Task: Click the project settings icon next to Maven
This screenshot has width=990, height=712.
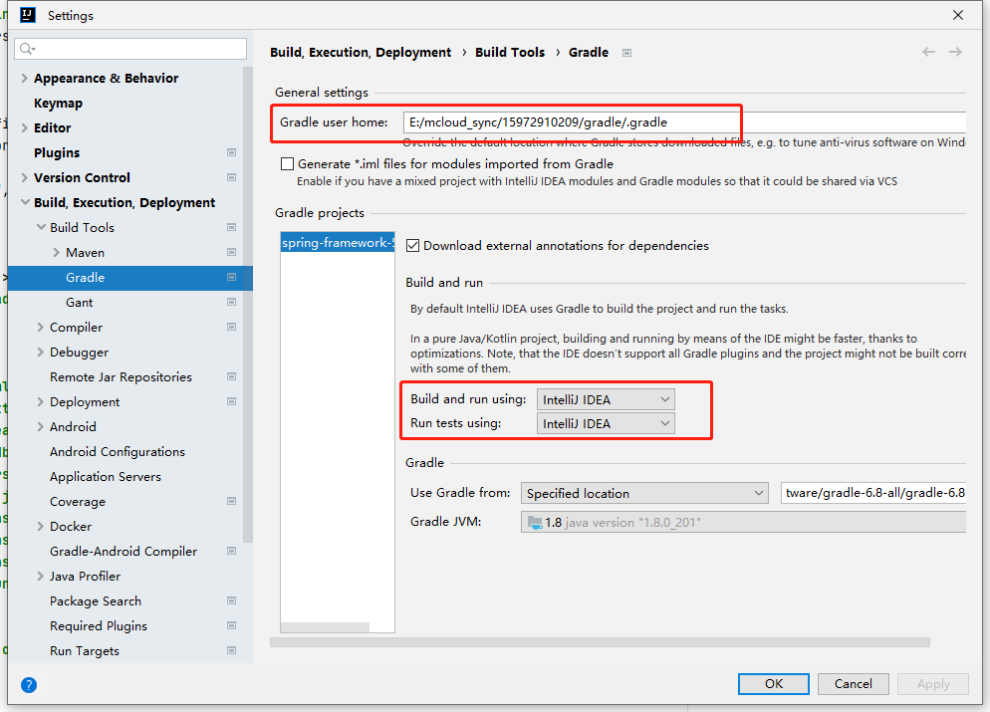Action: pos(232,253)
